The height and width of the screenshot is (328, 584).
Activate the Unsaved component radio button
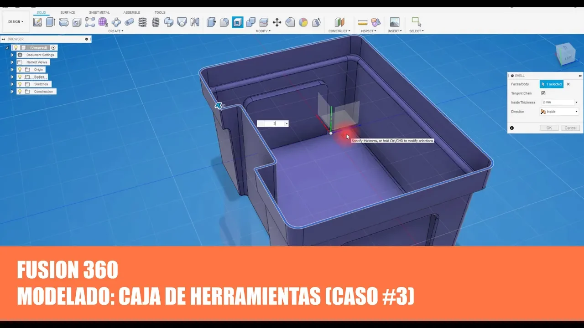click(x=53, y=47)
